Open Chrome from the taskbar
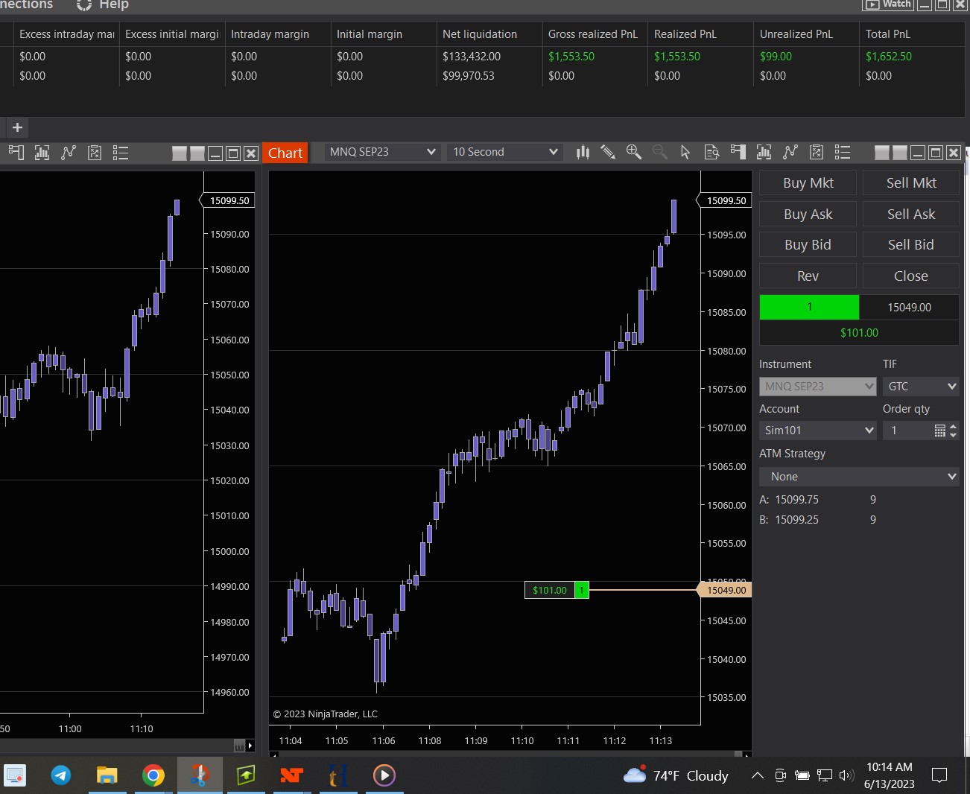Viewport: 970px width, 794px height. coord(153,775)
